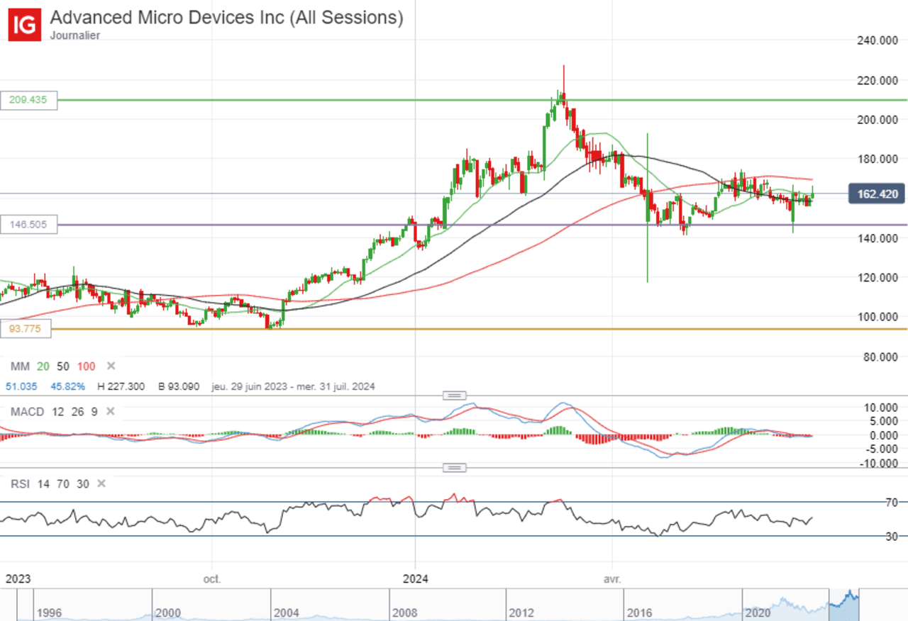Click the avr. time axis label

[x=612, y=578]
